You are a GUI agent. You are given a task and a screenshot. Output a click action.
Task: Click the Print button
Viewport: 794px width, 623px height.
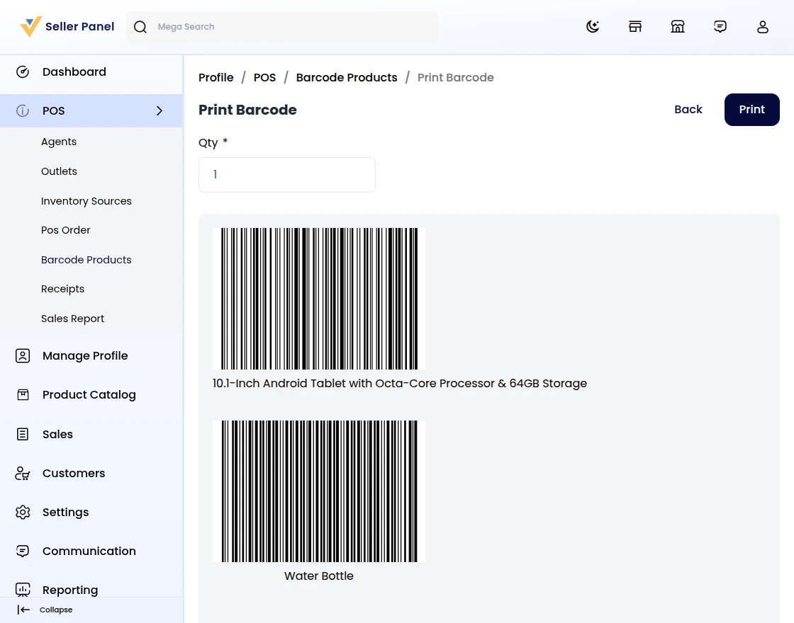[x=752, y=110]
